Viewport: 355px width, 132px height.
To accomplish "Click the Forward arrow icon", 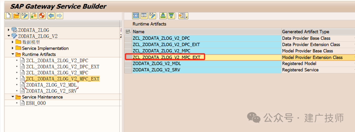I will (x=59, y=16).
